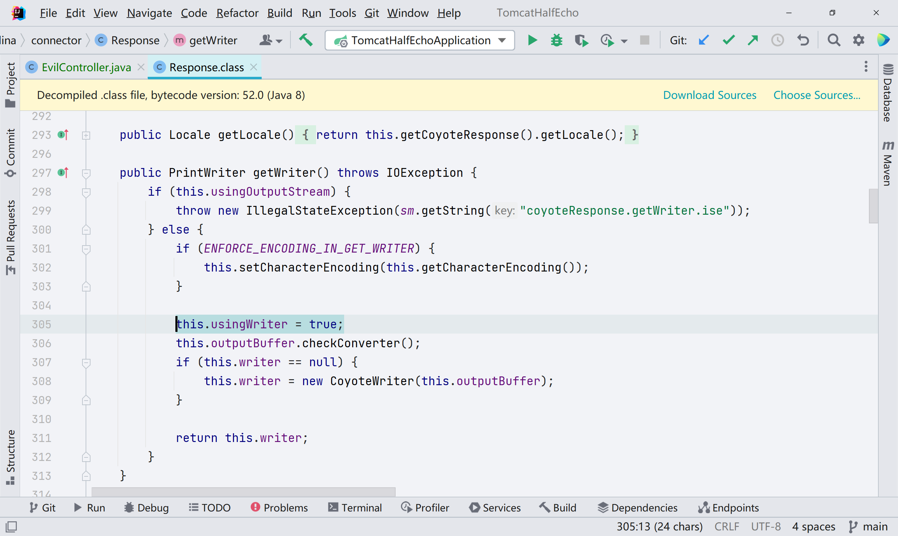Open the Refactor menu
Screen dimensions: 898x536
[237, 13]
